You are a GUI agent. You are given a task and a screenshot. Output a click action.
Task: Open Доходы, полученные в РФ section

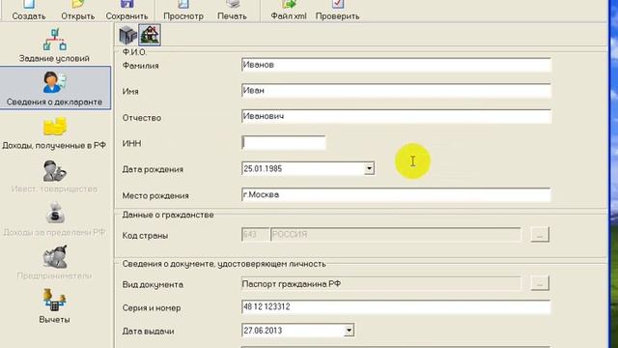[54, 133]
